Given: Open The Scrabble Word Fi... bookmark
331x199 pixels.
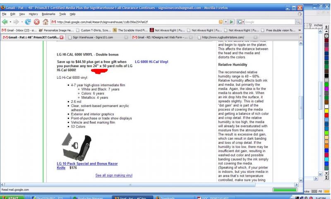Looking at the screenshot, I should (130, 30).
